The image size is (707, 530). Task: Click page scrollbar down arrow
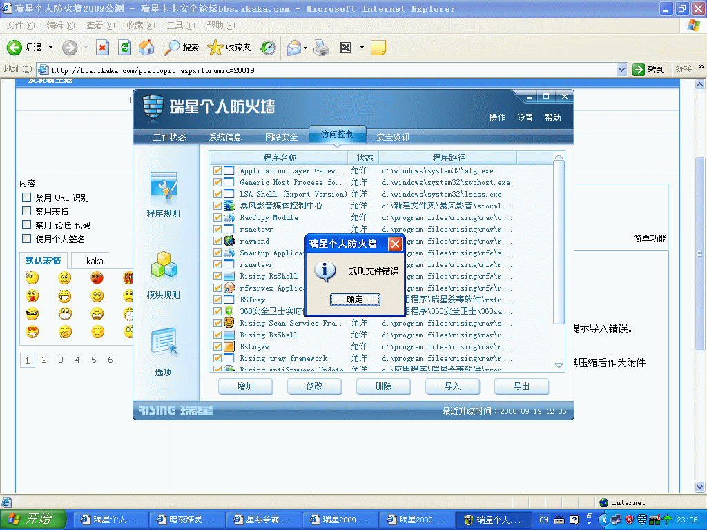(700, 487)
